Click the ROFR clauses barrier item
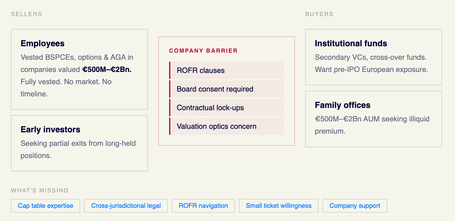Image resolution: width=455 pixels, height=221 pixels. [227, 70]
